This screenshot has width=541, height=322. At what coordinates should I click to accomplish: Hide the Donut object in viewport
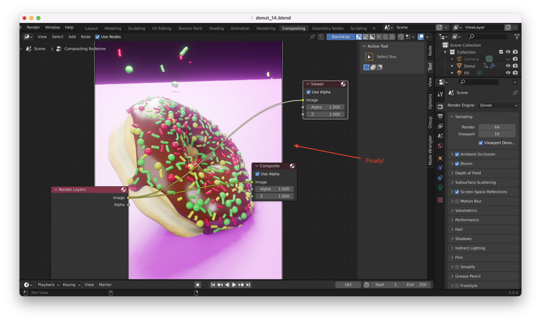[x=508, y=66]
